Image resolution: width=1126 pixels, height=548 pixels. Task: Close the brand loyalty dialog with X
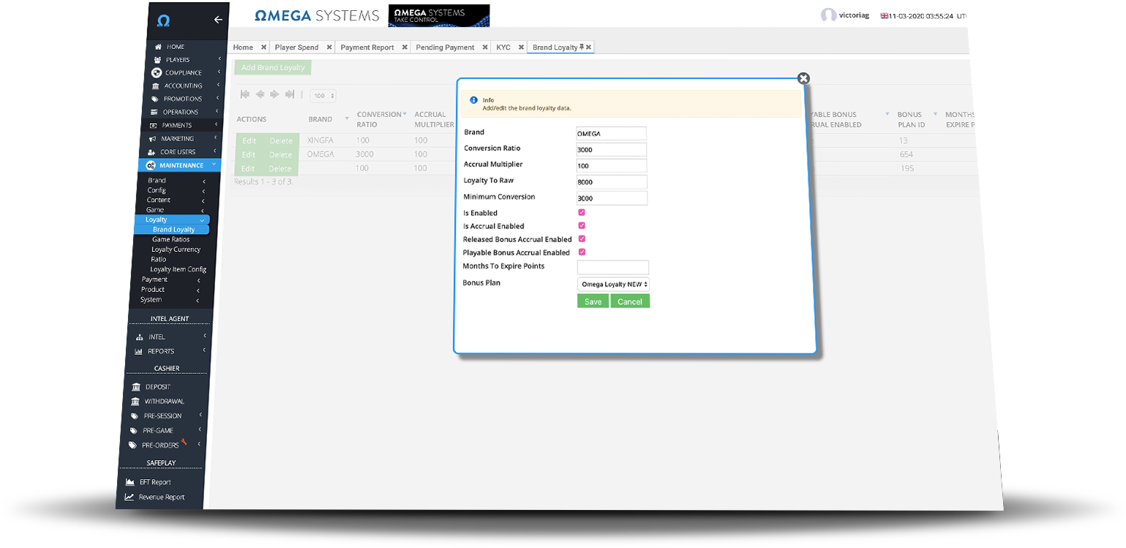pos(803,78)
